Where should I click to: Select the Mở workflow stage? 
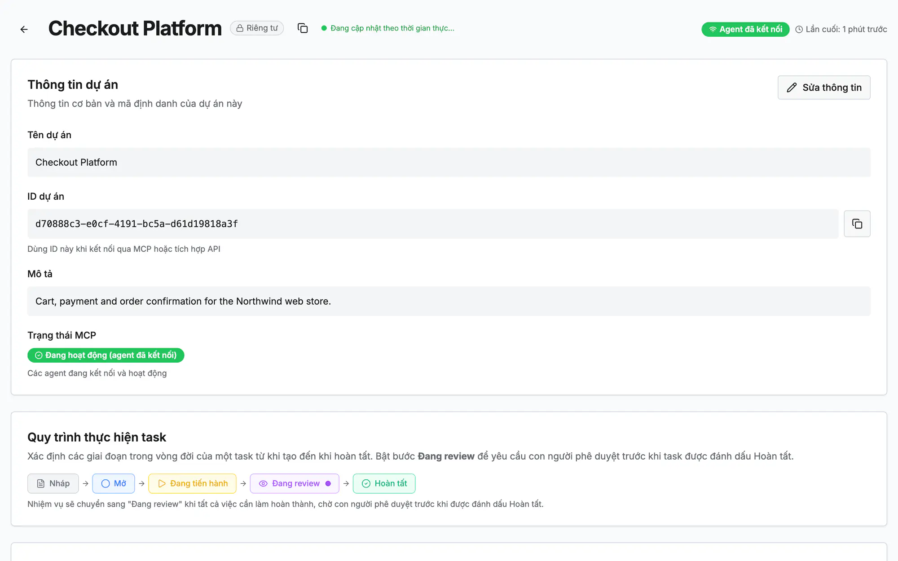[x=114, y=483]
